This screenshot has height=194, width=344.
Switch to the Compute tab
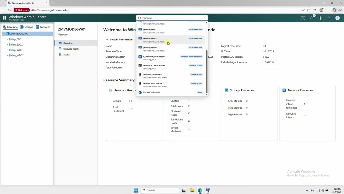10,27
